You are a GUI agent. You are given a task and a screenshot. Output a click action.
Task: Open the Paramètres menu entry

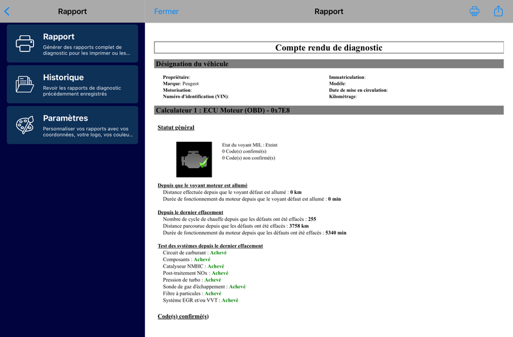72,125
